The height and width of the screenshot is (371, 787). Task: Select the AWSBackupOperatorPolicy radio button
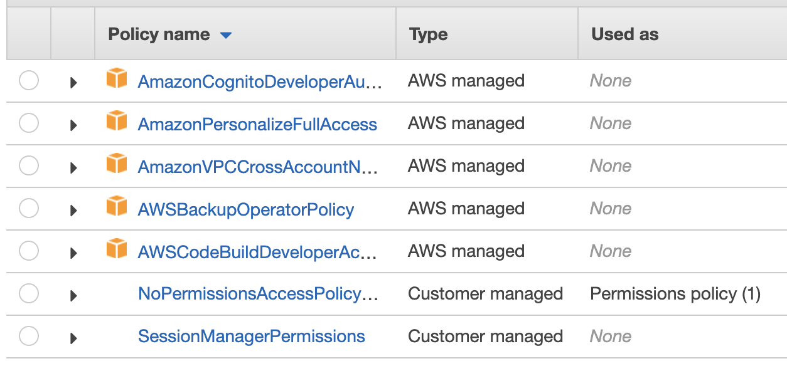29,209
